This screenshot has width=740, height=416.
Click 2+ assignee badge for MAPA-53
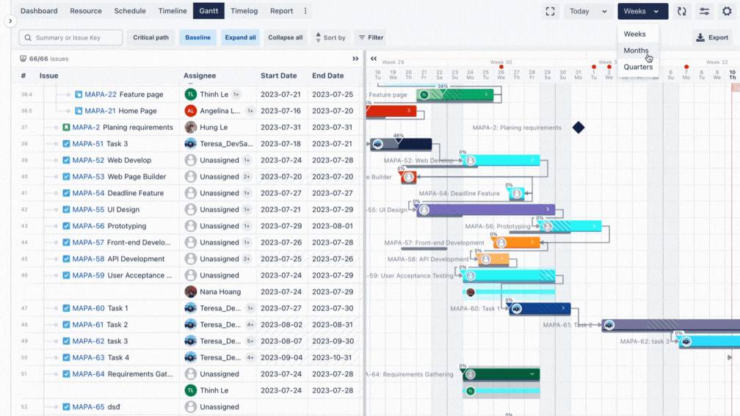(247, 177)
